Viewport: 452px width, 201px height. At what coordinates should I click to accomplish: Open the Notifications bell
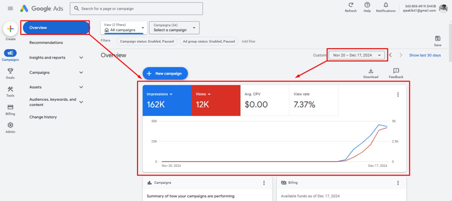click(386, 7)
